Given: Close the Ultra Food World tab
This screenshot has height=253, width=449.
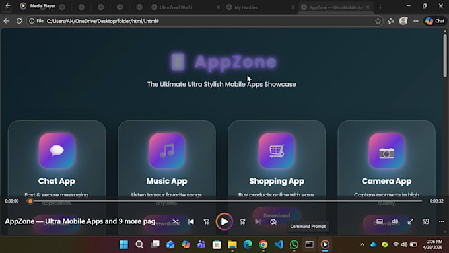Looking at the screenshot, I should click(x=218, y=7).
